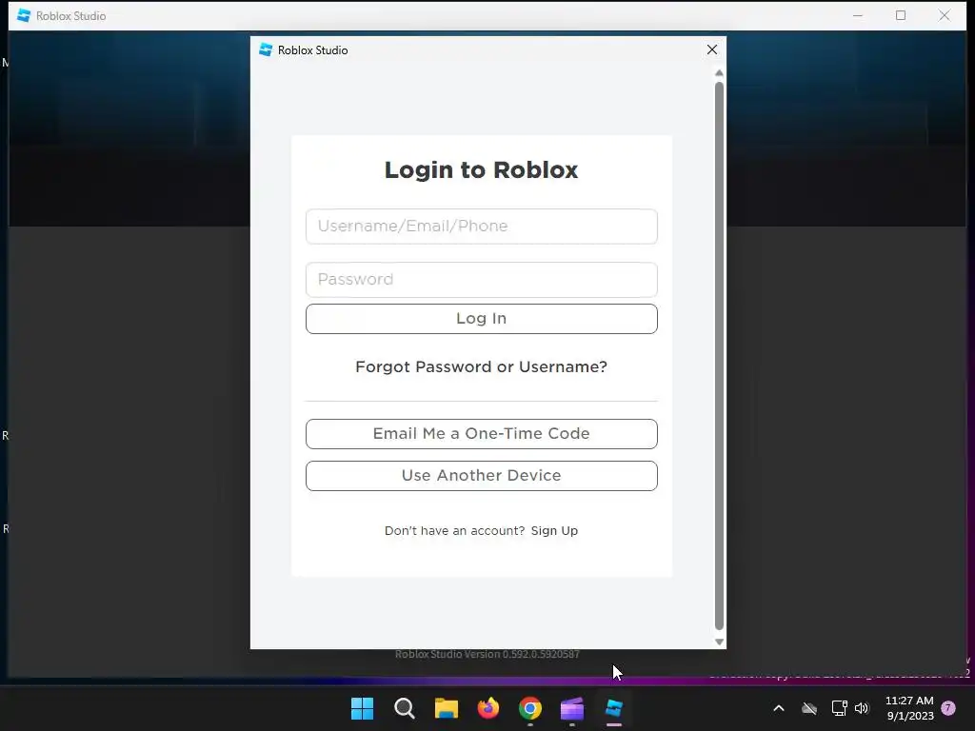Click the Username/Email/Phone input field
The image size is (975, 731).
[481, 227]
